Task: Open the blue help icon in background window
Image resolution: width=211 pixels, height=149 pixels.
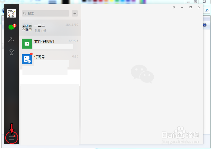Action: click(x=205, y=25)
